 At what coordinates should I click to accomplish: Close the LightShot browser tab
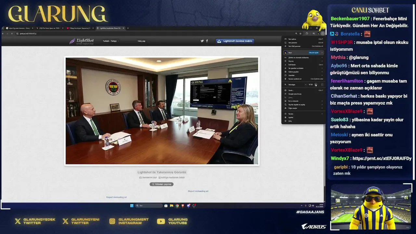tap(123, 28)
